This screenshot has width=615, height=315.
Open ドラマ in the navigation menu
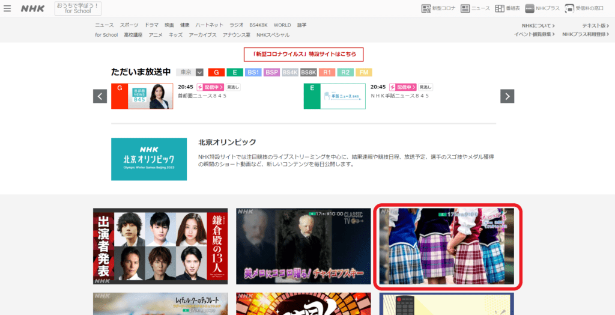click(151, 25)
